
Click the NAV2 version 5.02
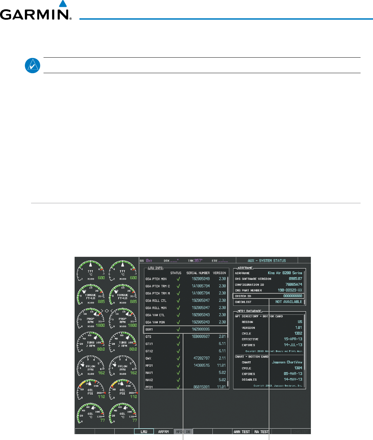[x=222, y=380]
